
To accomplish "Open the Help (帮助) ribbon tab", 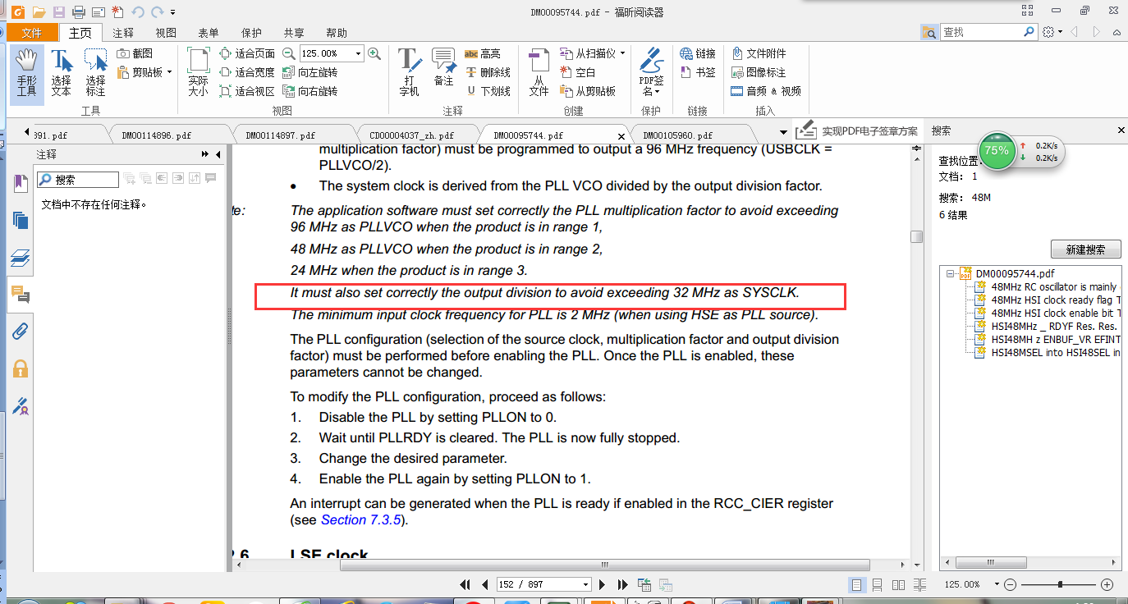I will (337, 33).
